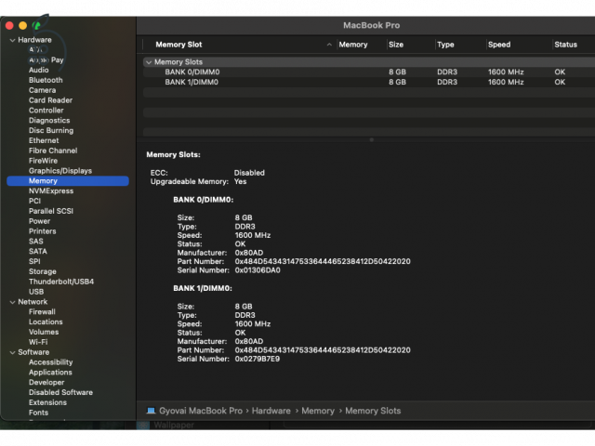595x446 pixels.
Task: Select Thunderbolt/USB4 in the sidebar
Action: click(x=61, y=282)
